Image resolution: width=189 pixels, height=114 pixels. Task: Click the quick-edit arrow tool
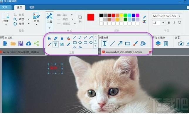120,43
